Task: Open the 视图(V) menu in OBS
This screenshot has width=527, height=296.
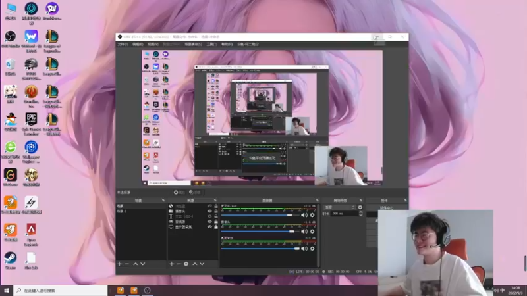Action: click(153, 44)
